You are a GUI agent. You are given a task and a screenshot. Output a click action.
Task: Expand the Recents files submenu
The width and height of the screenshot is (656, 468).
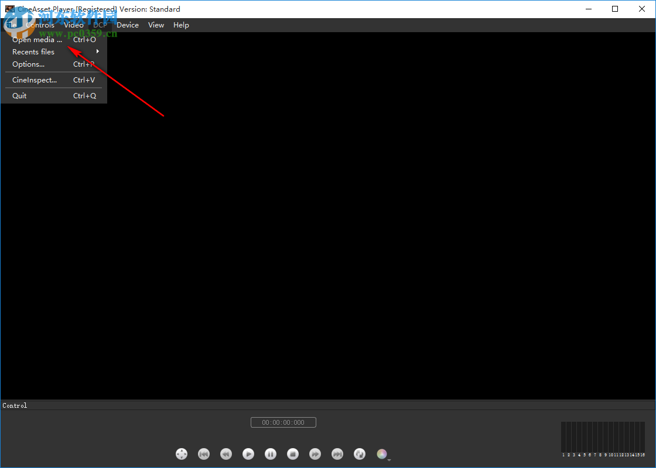tap(33, 51)
